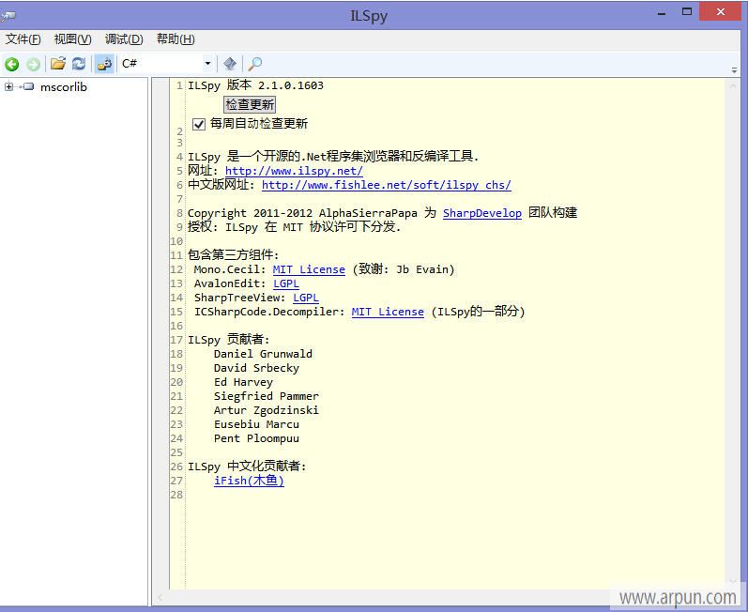Click the ILSpy title bar app icon
This screenshot has width=748, height=612.
8,14
